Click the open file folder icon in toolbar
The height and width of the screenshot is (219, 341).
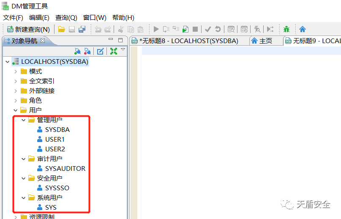[62, 29]
